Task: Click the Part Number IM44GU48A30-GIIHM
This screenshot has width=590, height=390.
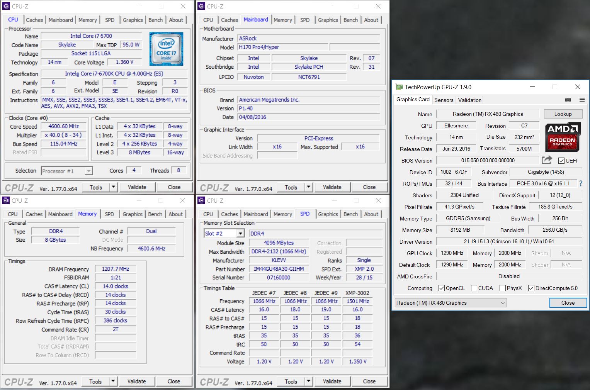Action: click(279, 269)
